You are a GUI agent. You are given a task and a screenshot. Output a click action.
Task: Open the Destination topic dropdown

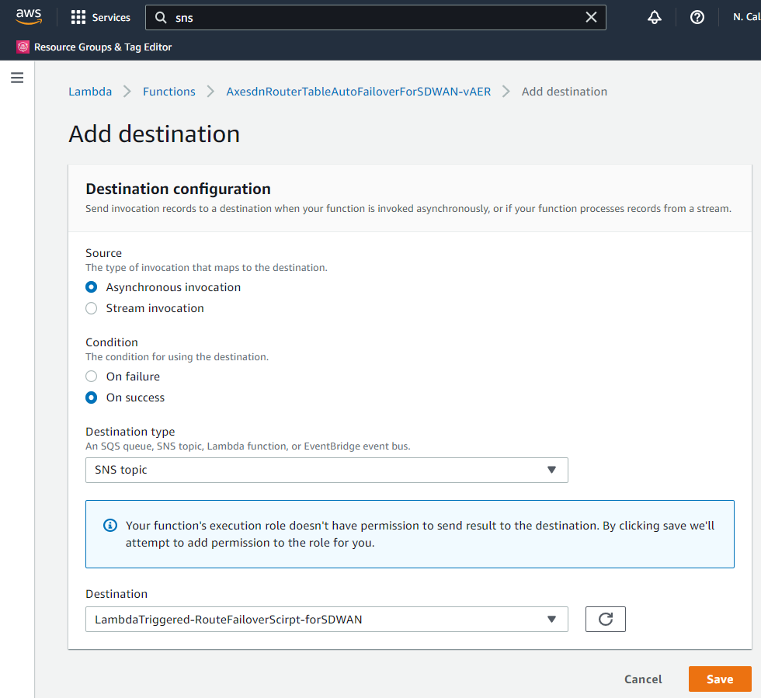[326, 619]
